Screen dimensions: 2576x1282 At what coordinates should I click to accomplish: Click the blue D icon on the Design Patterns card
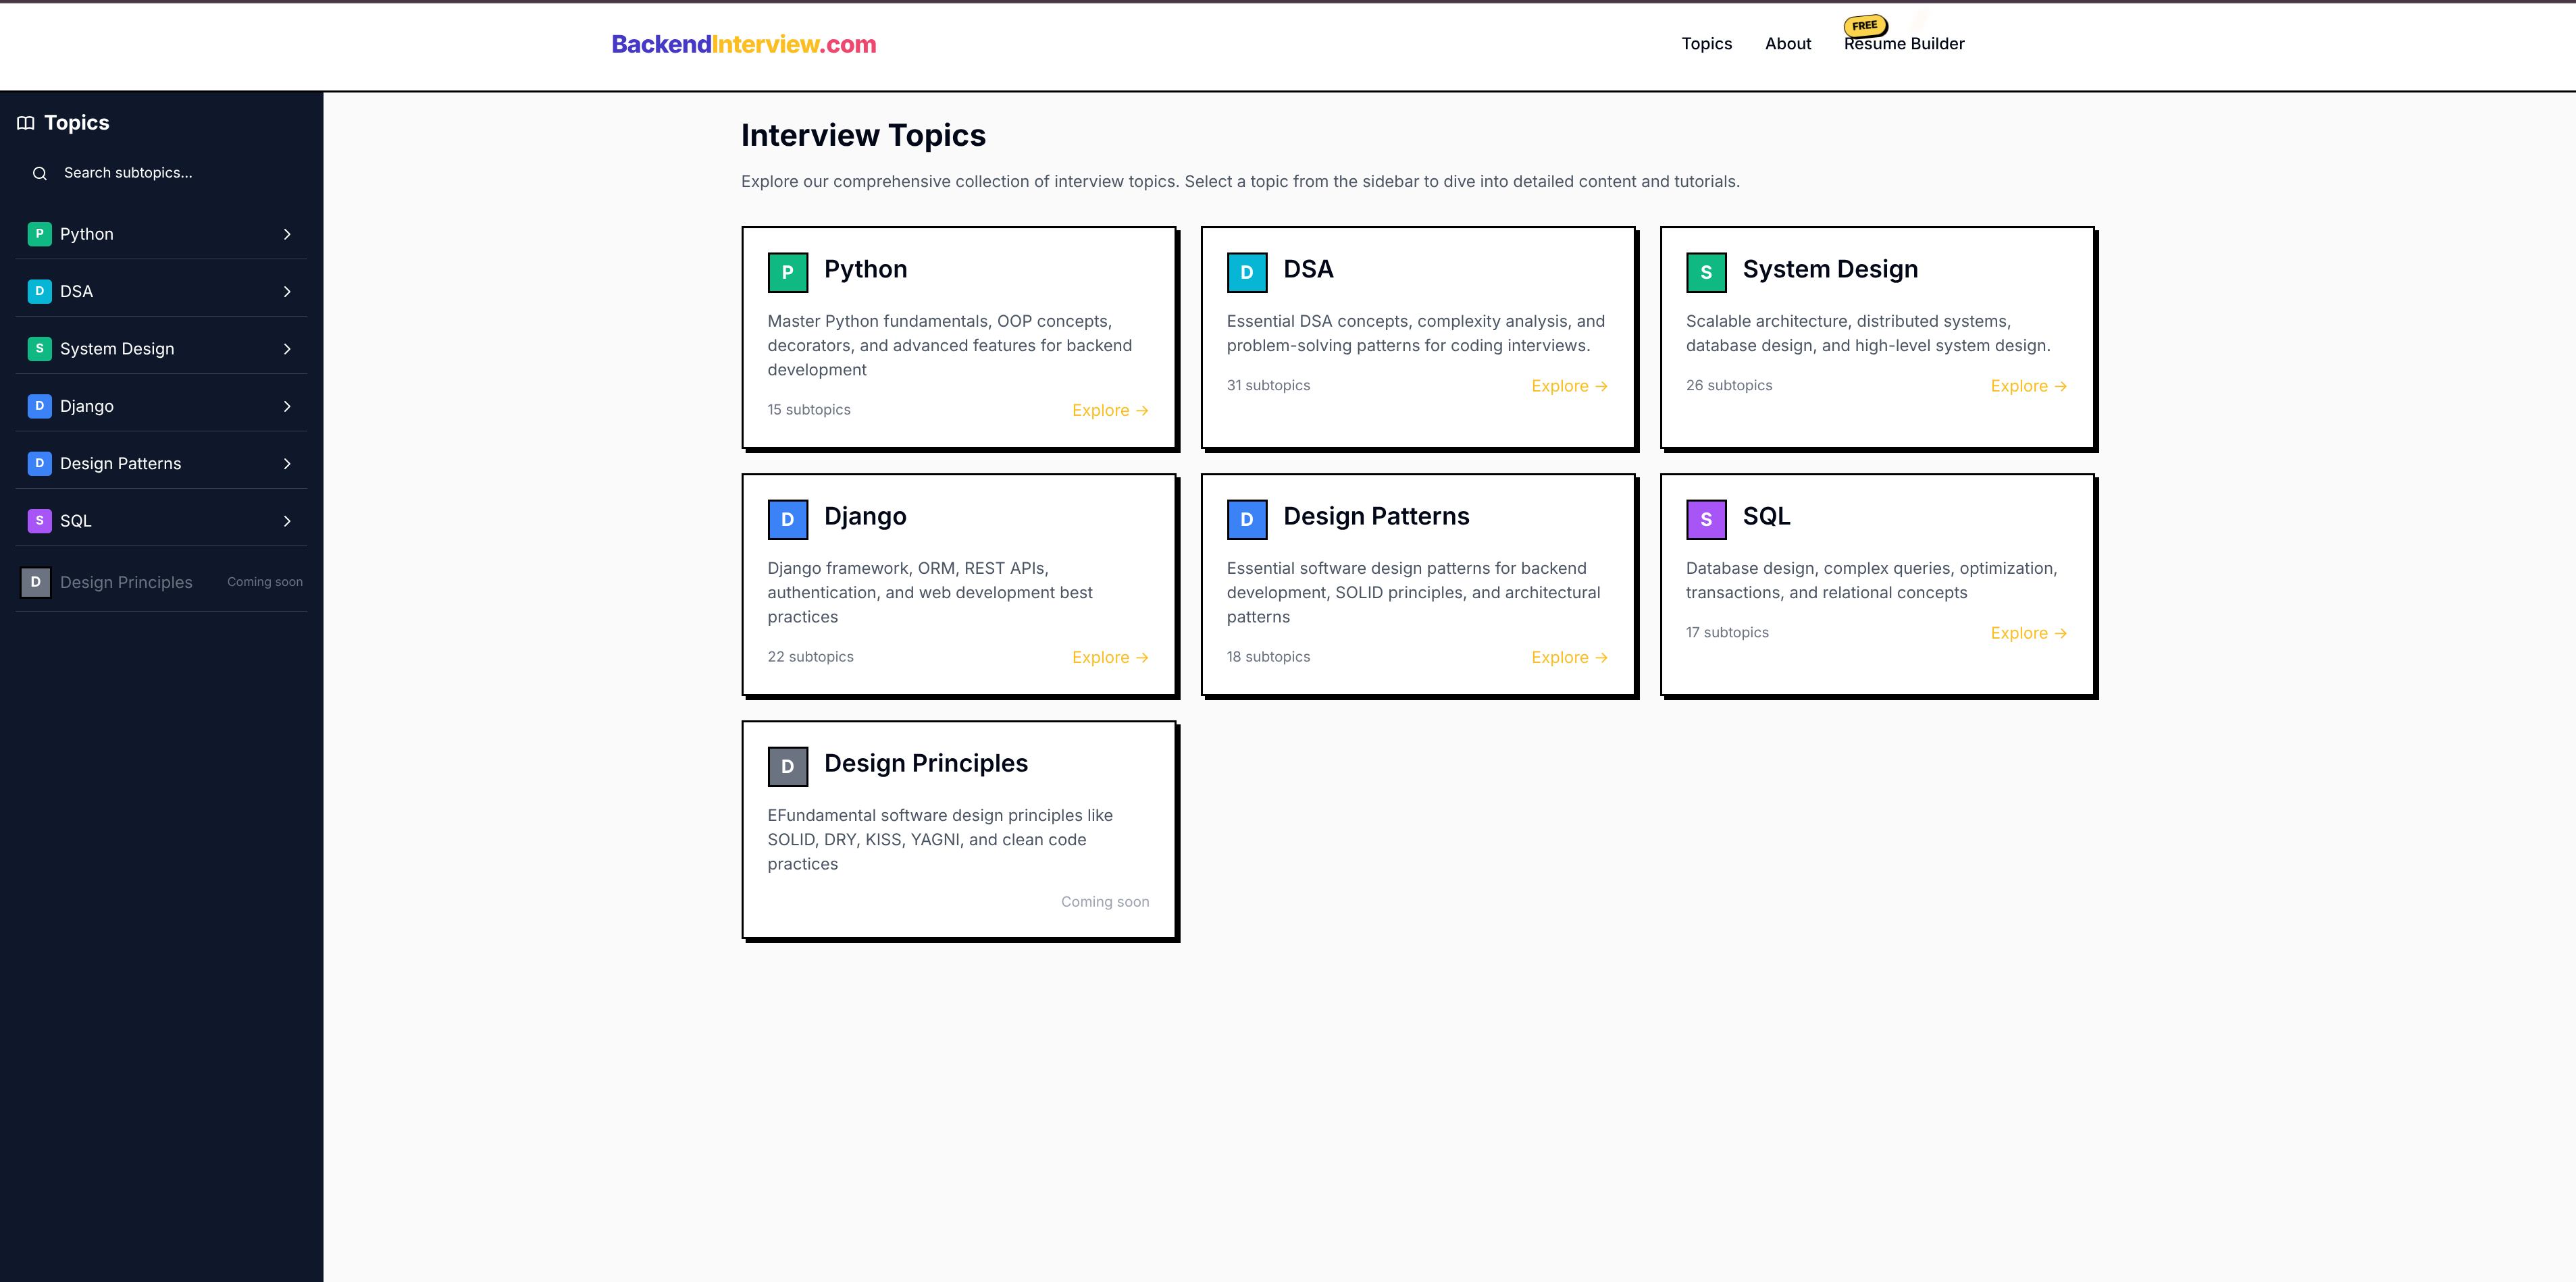(x=1247, y=520)
